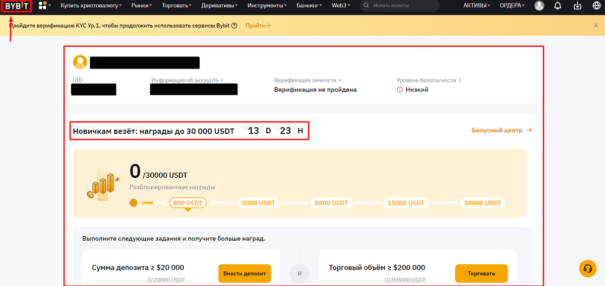Expand the Деривативы menu

(220, 6)
